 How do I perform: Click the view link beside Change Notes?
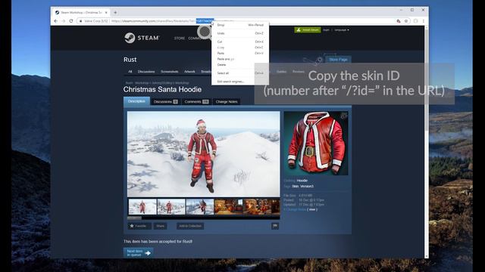[x=312, y=209]
